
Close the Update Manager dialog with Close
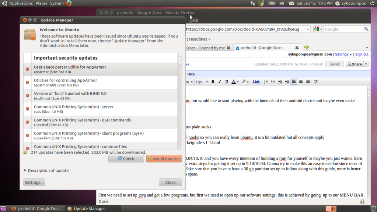tap(170, 183)
